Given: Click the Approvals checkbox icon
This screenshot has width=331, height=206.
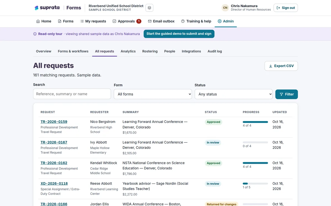Looking at the screenshot, I should coord(114,21).
